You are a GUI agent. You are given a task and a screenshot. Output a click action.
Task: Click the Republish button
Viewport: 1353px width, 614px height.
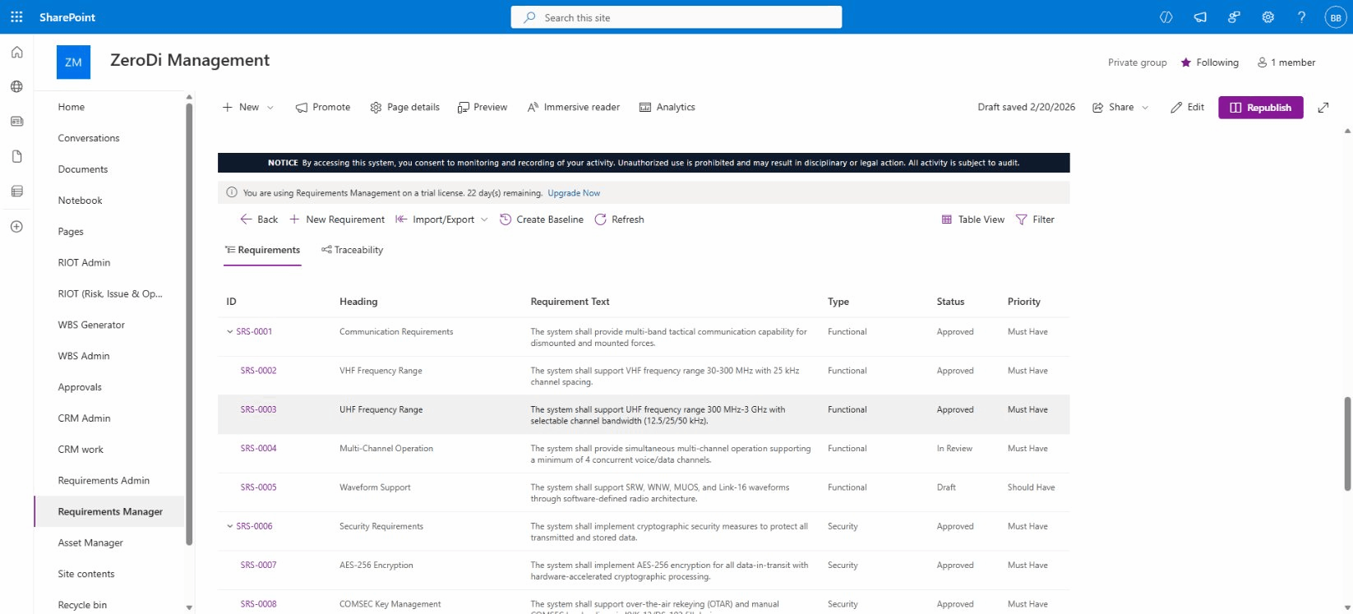(1261, 108)
